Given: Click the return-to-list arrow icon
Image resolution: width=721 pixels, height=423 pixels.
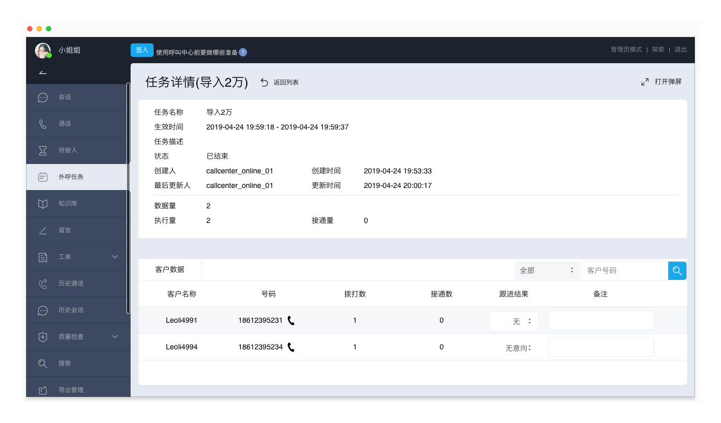Looking at the screenshot, I should pyautogui.click(x=264, y=83).
